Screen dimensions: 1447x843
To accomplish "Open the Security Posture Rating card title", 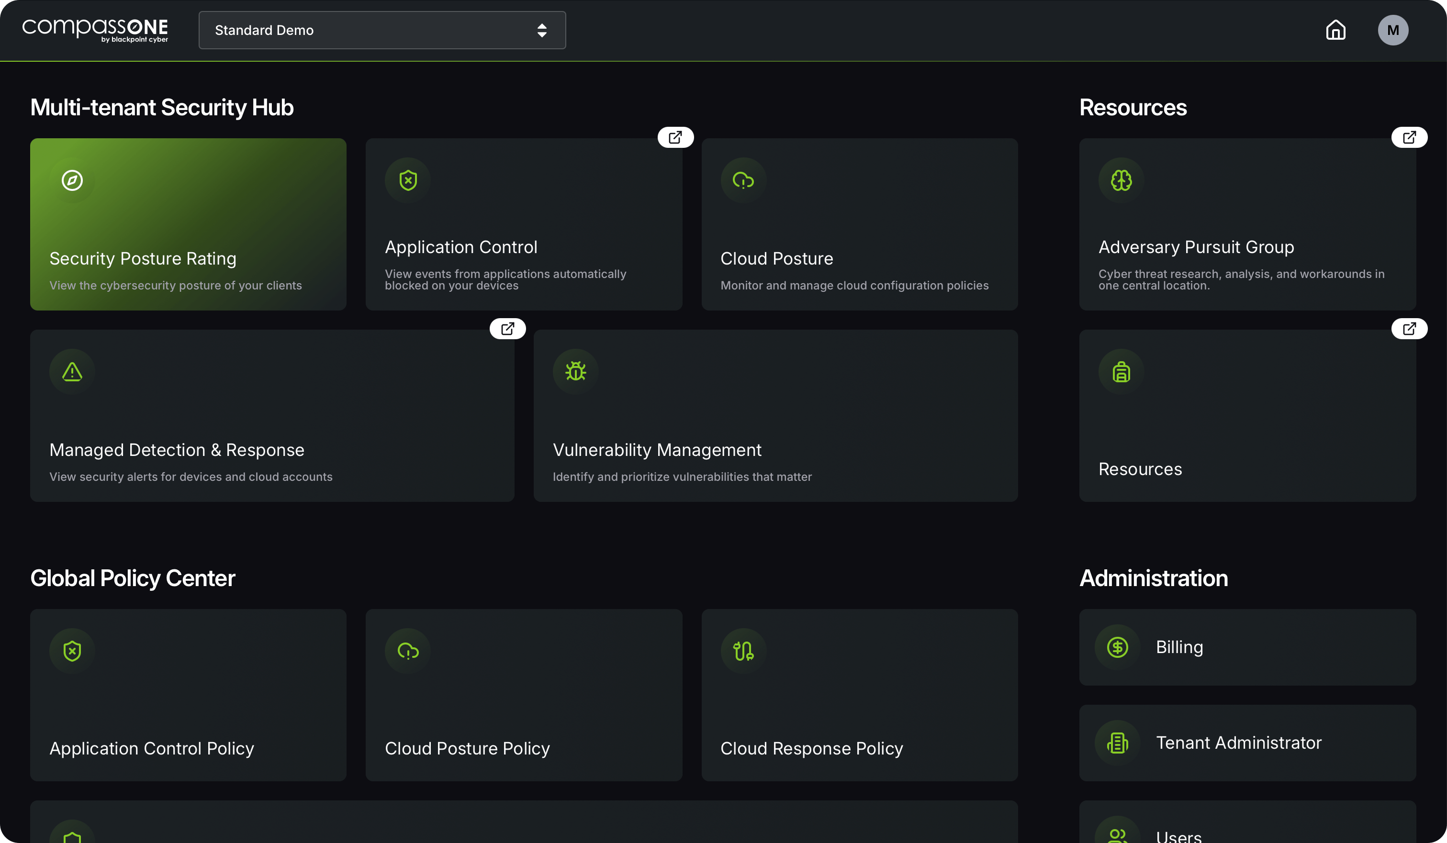I will tap(143, 259).
